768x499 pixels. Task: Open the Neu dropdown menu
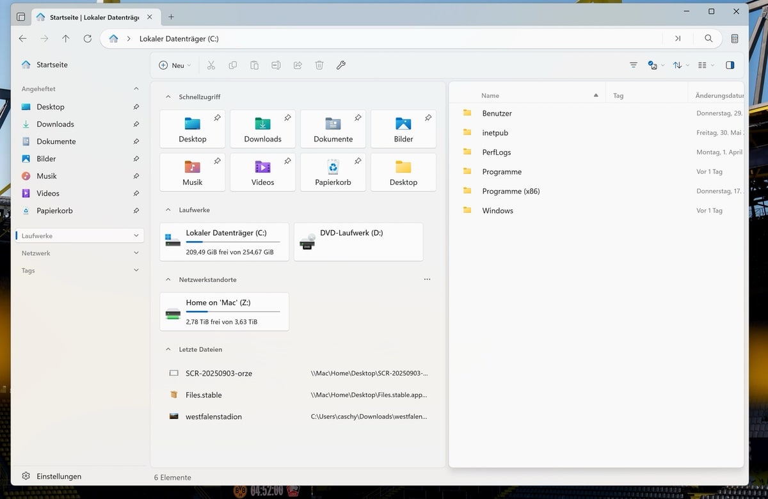coord(175,65)
